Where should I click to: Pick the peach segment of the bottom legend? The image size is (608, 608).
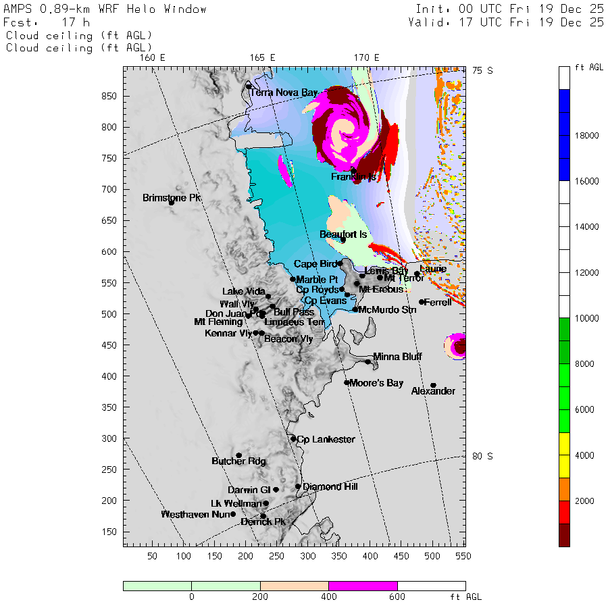point(295,586)
